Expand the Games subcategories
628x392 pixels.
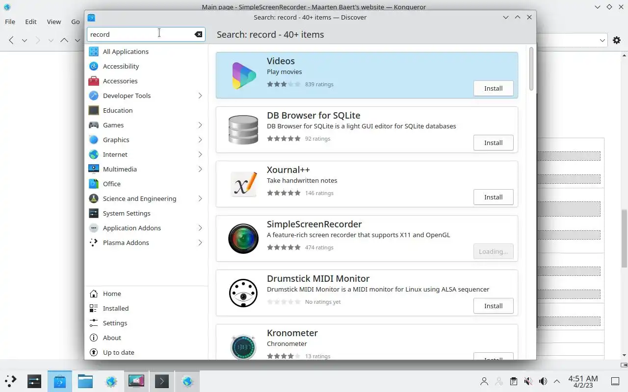(200, 125)
